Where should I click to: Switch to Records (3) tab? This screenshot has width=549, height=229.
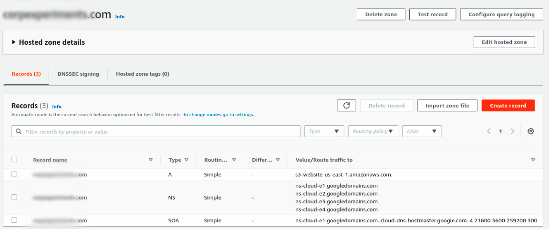[x=26, y=74]
